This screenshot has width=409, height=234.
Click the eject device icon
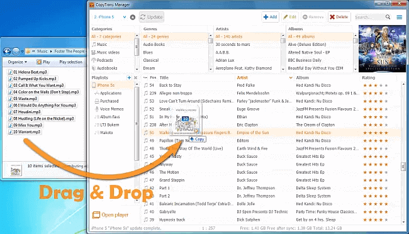[x=133, y=17]
